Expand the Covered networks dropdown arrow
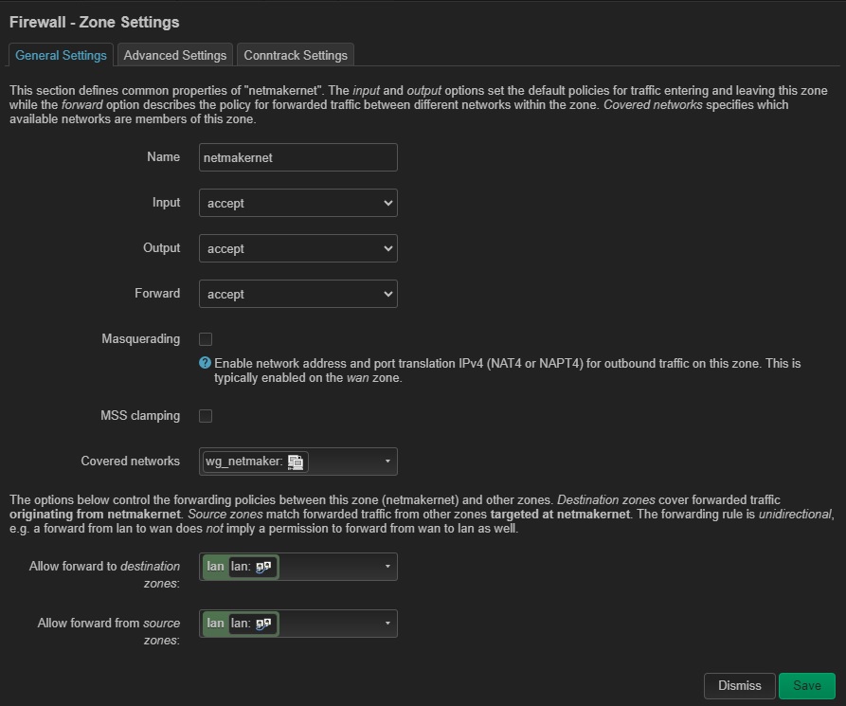Screen dimensions: 846x706 pos(387,462)
